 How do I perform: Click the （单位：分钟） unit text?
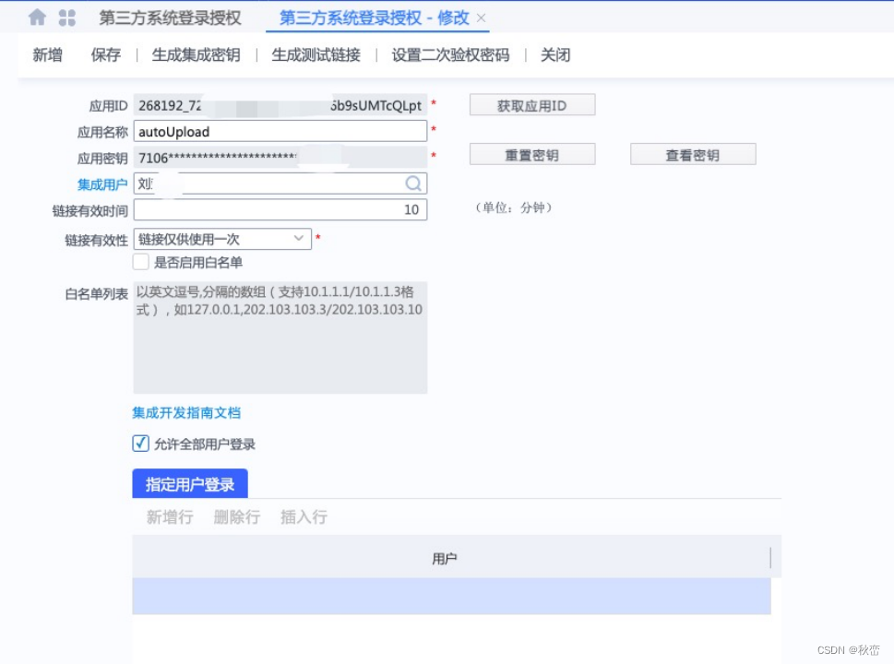[514, 207]
